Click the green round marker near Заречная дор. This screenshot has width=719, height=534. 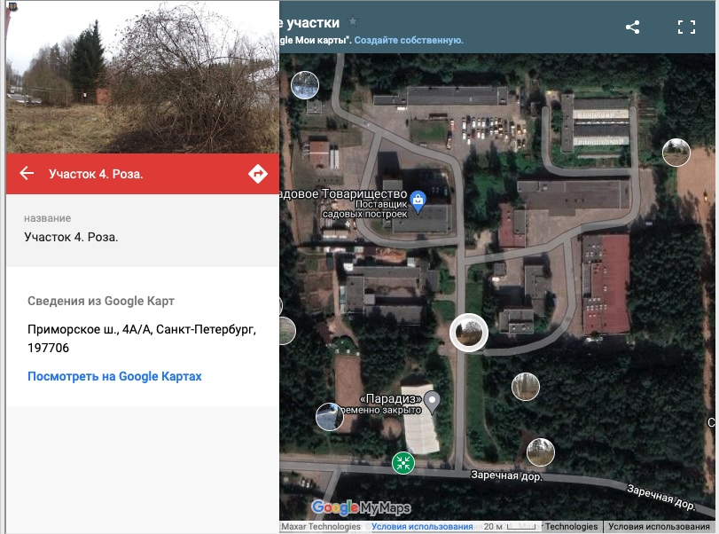pos(403,462)
